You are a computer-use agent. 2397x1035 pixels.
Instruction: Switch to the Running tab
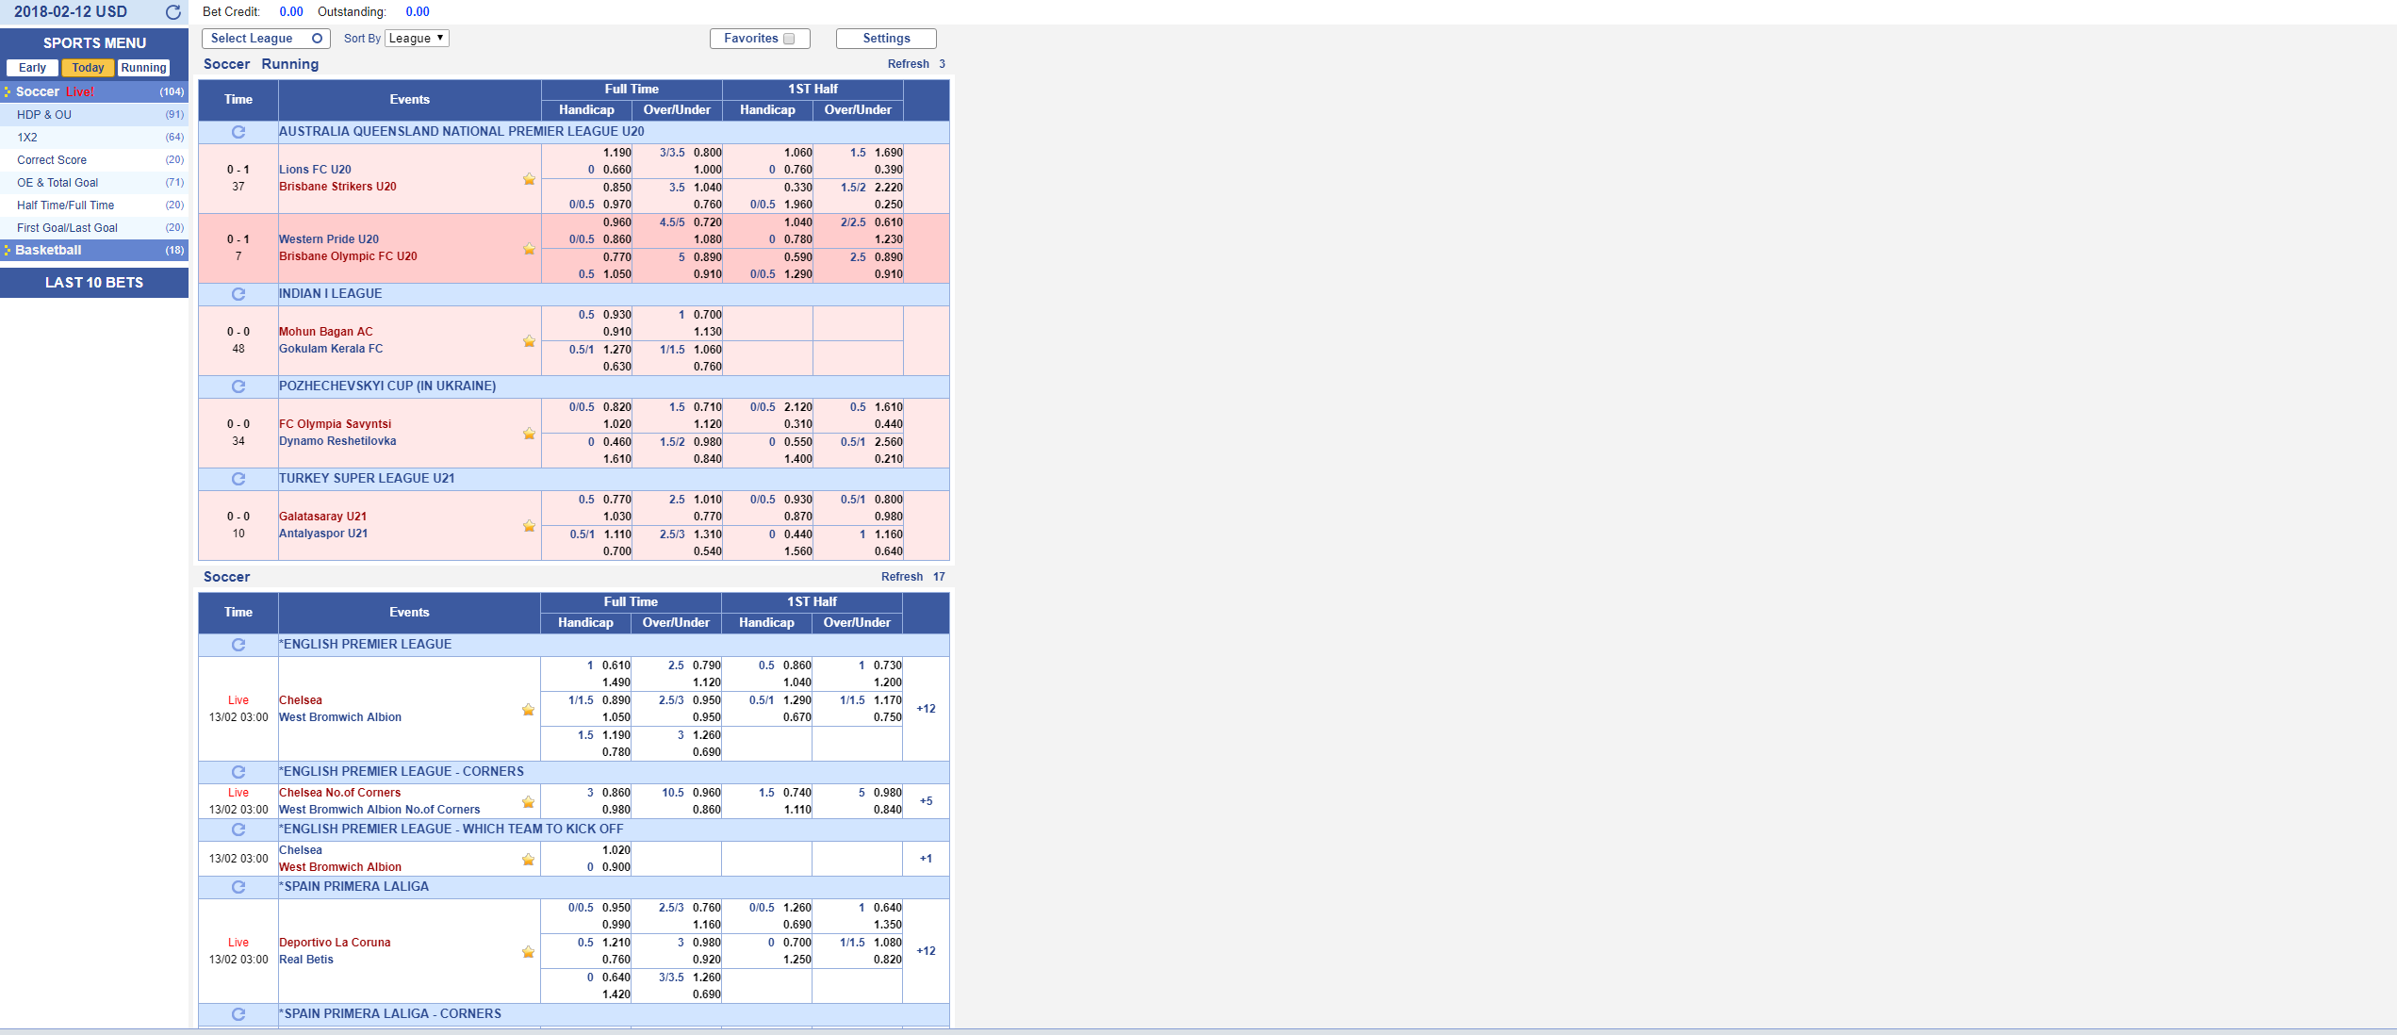[x=143, y=68]
